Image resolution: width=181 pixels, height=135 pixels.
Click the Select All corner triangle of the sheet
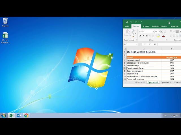click(125, 49)
